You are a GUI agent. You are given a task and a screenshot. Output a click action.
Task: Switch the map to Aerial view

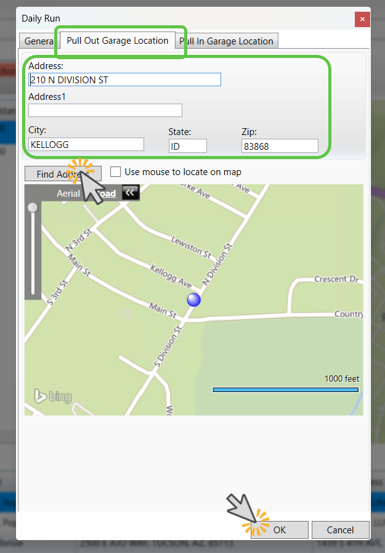tap(68, 193)
